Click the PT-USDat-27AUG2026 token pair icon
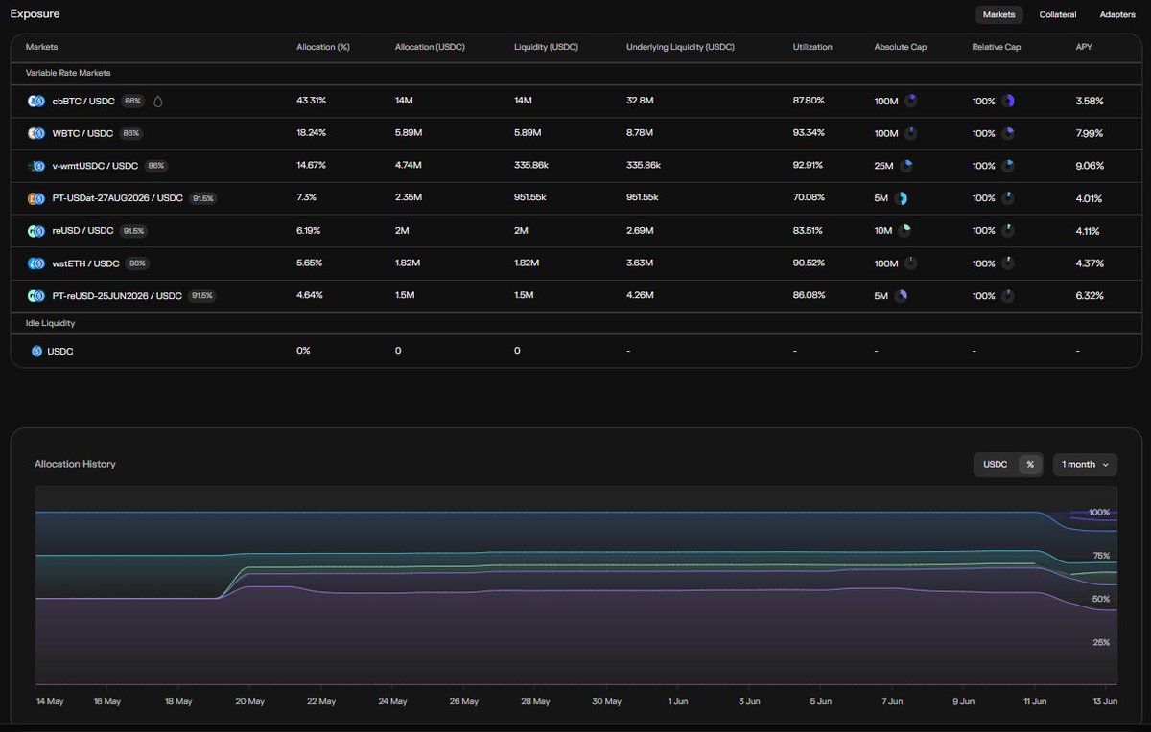The height and width of the screenshot is (732, 1151). point(36,198)
